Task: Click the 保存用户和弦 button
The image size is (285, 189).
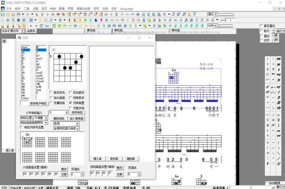Action: tap(38, 104)
